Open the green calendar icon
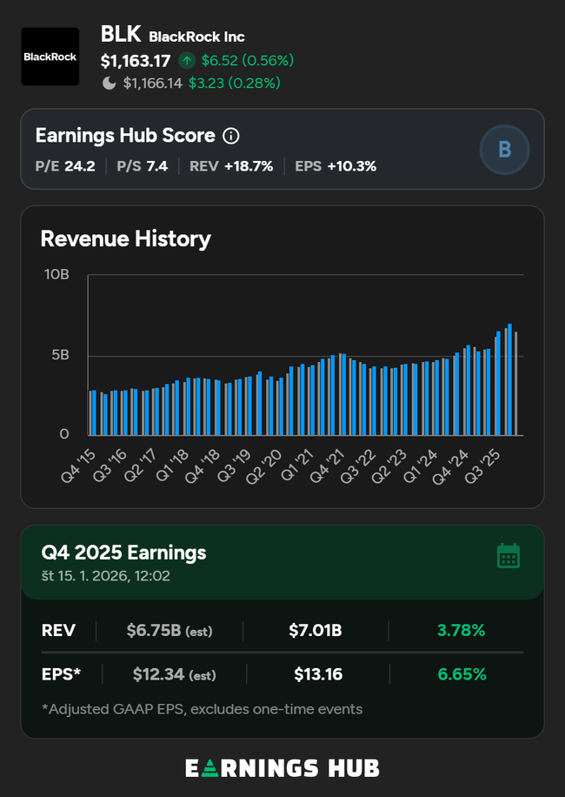The width and height of the screenshot is (565, 797). (508, 556)
